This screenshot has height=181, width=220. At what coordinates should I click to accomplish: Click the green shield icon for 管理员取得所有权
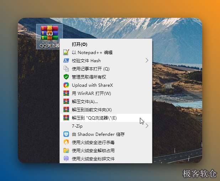66,77
